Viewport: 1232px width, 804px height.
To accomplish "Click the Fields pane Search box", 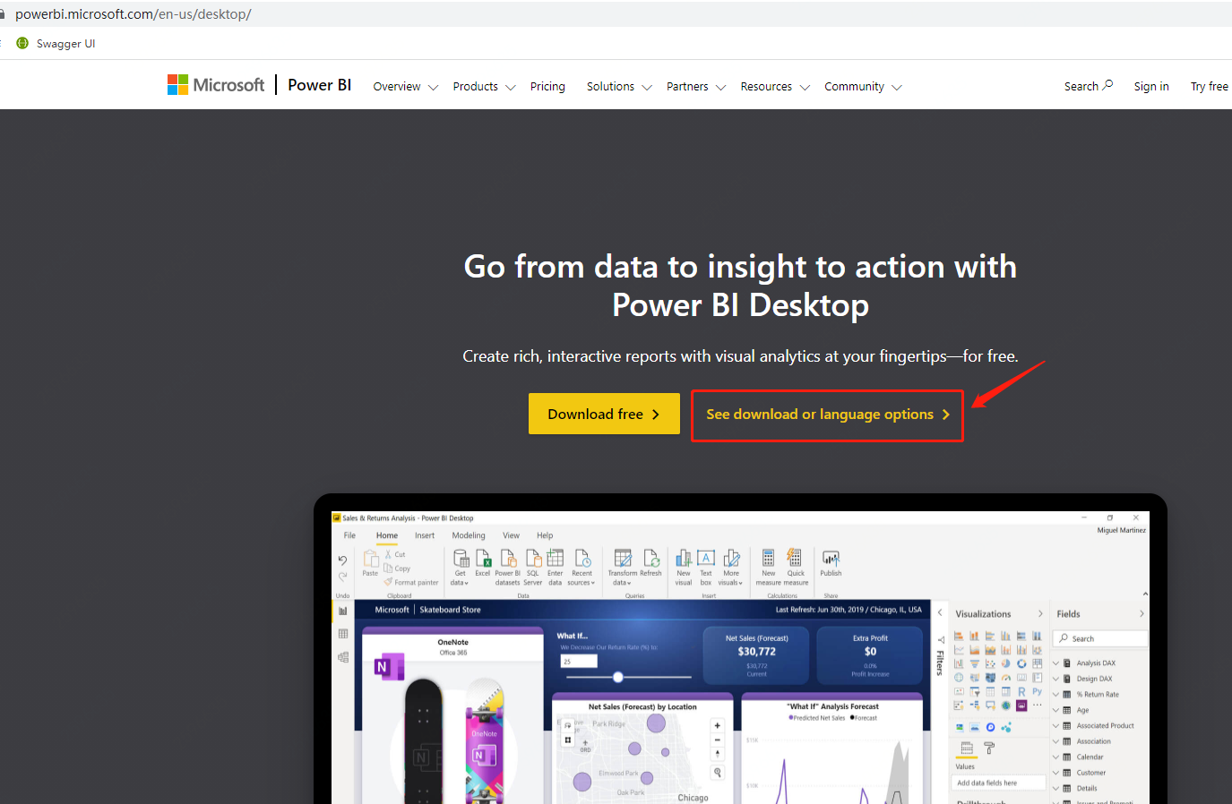I will click(x=1100, y=638).
